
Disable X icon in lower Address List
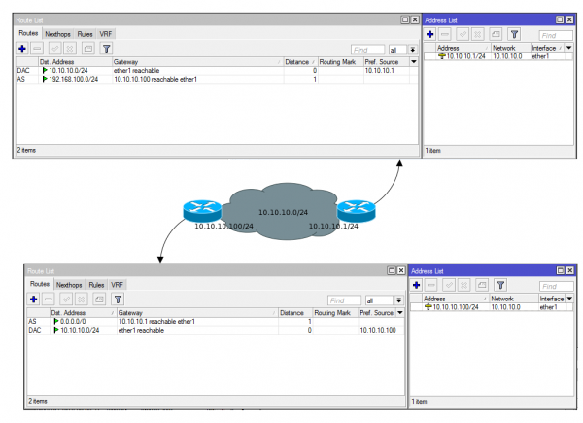464,285
